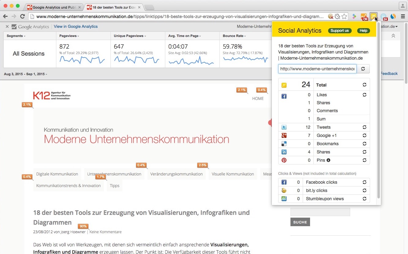The image size is (408, 254).
Task: Open the Avg. Time on Page dropdown
Action: (185, 36)
